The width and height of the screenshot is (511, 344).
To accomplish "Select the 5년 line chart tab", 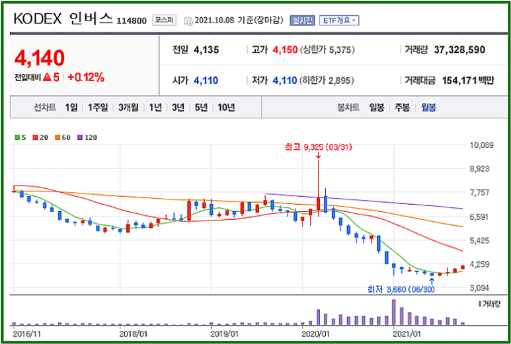I will coord(201,108).
